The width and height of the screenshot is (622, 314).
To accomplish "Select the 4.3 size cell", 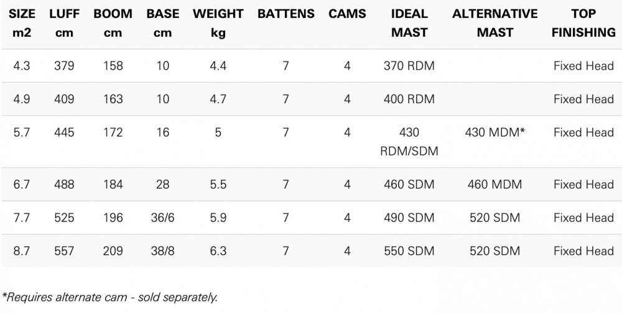I will [22, 66].
